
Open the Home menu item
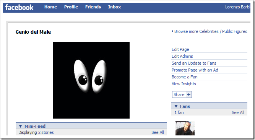50,7
